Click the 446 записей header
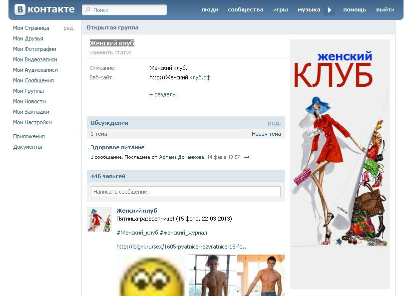Viewport: 411px width, 296px height. coord(108,176)
